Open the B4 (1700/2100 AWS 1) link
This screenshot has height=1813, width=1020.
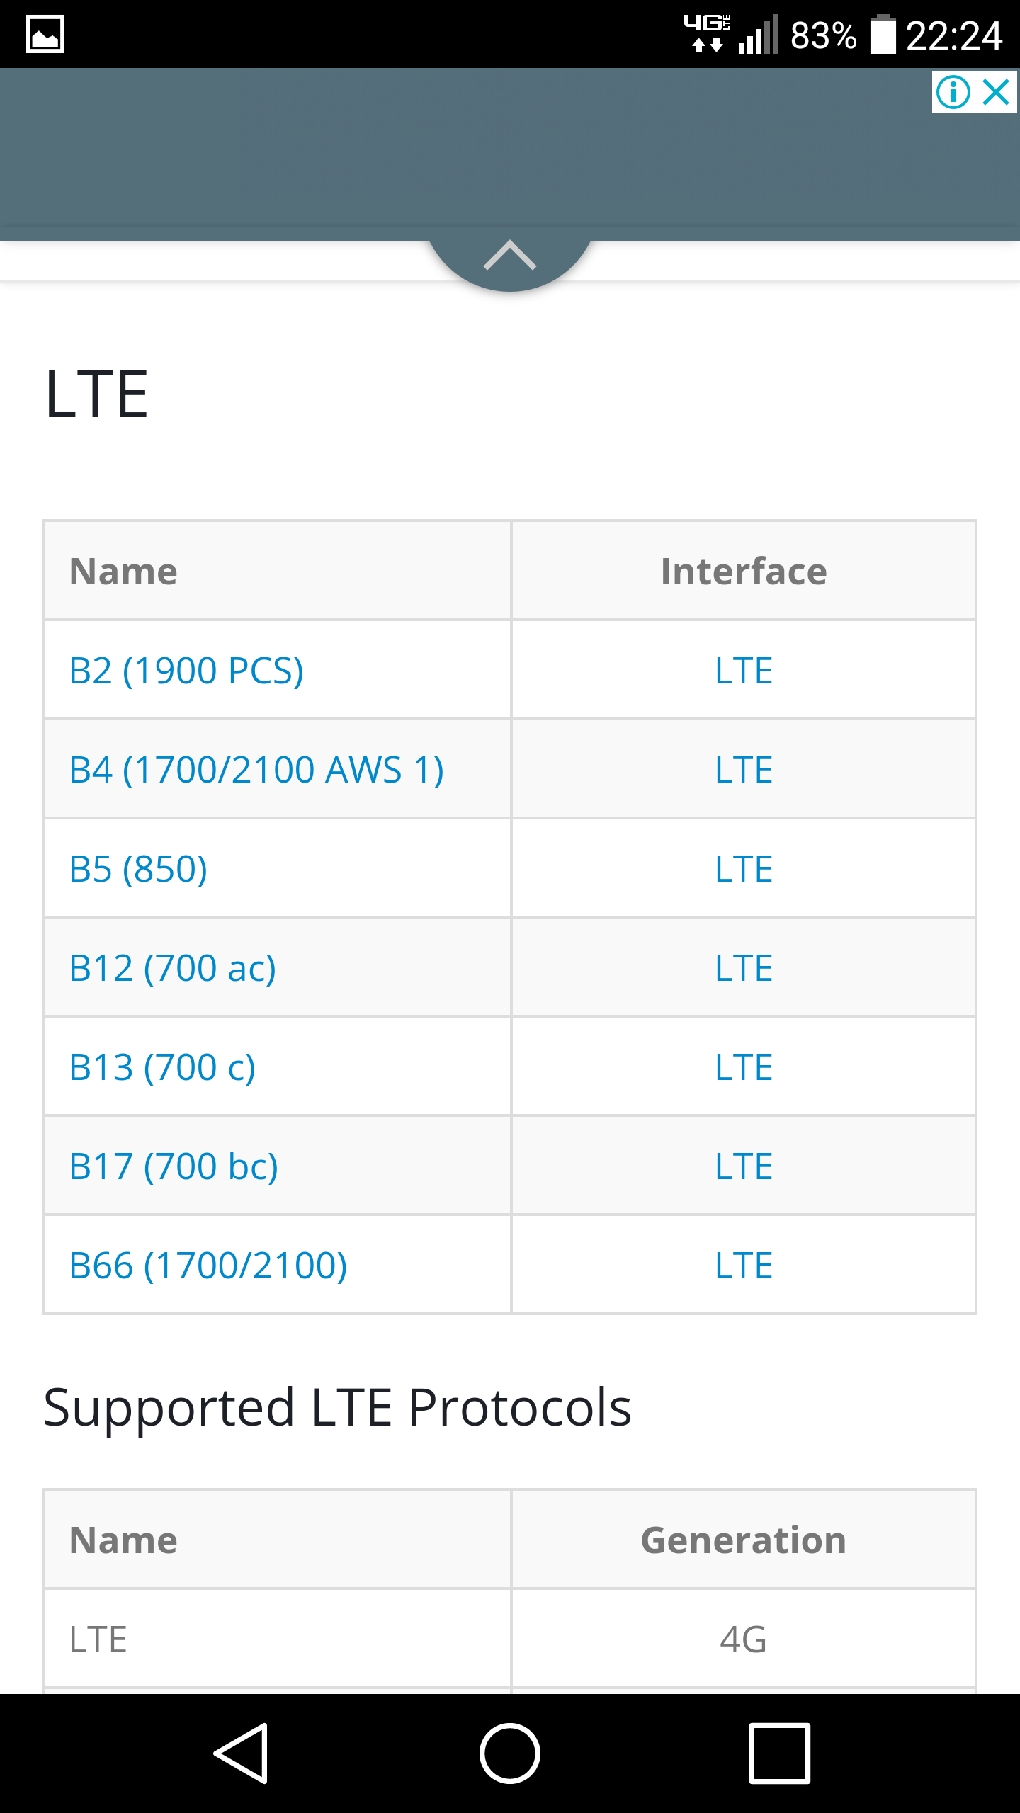click(x=256, y=769)
